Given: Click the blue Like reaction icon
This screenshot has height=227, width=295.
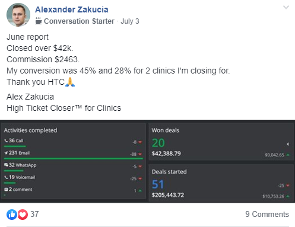Looking at the screenshot, I should click(x=12, y=215).
